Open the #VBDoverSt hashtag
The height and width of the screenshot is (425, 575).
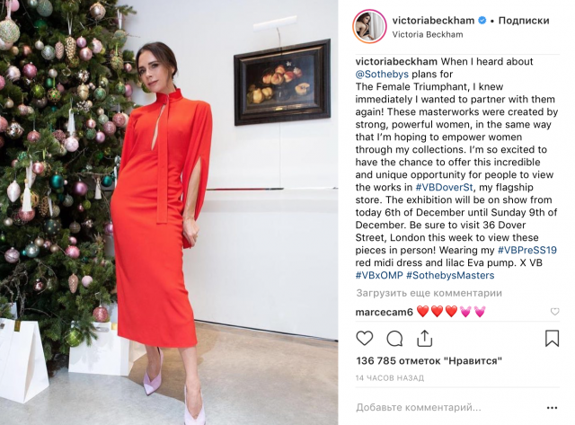click(444, 188)
